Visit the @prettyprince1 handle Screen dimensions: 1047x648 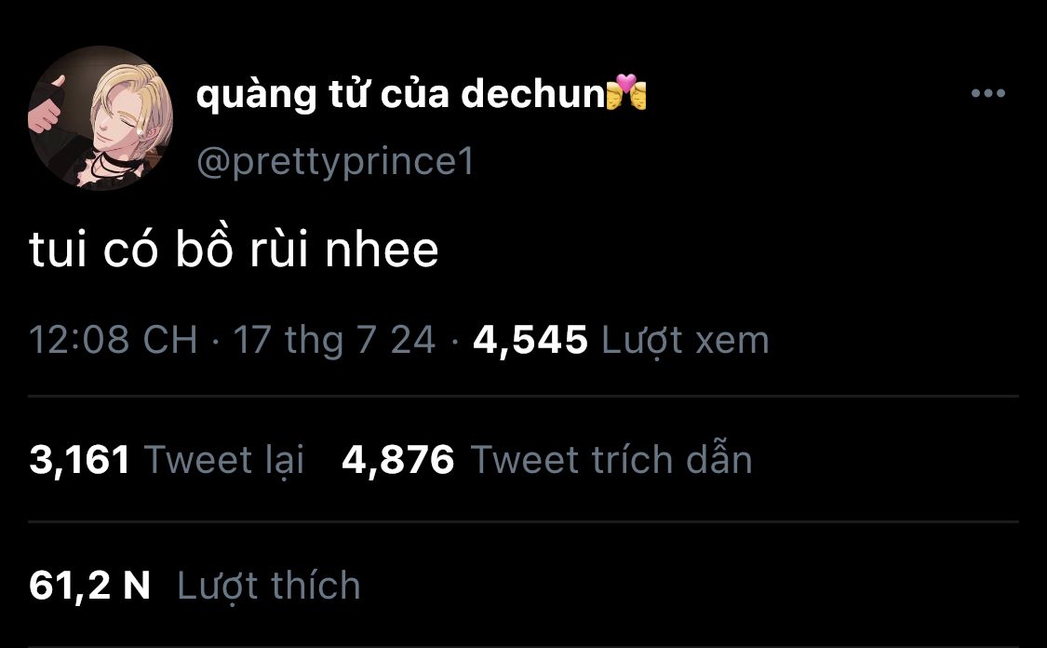335,162
